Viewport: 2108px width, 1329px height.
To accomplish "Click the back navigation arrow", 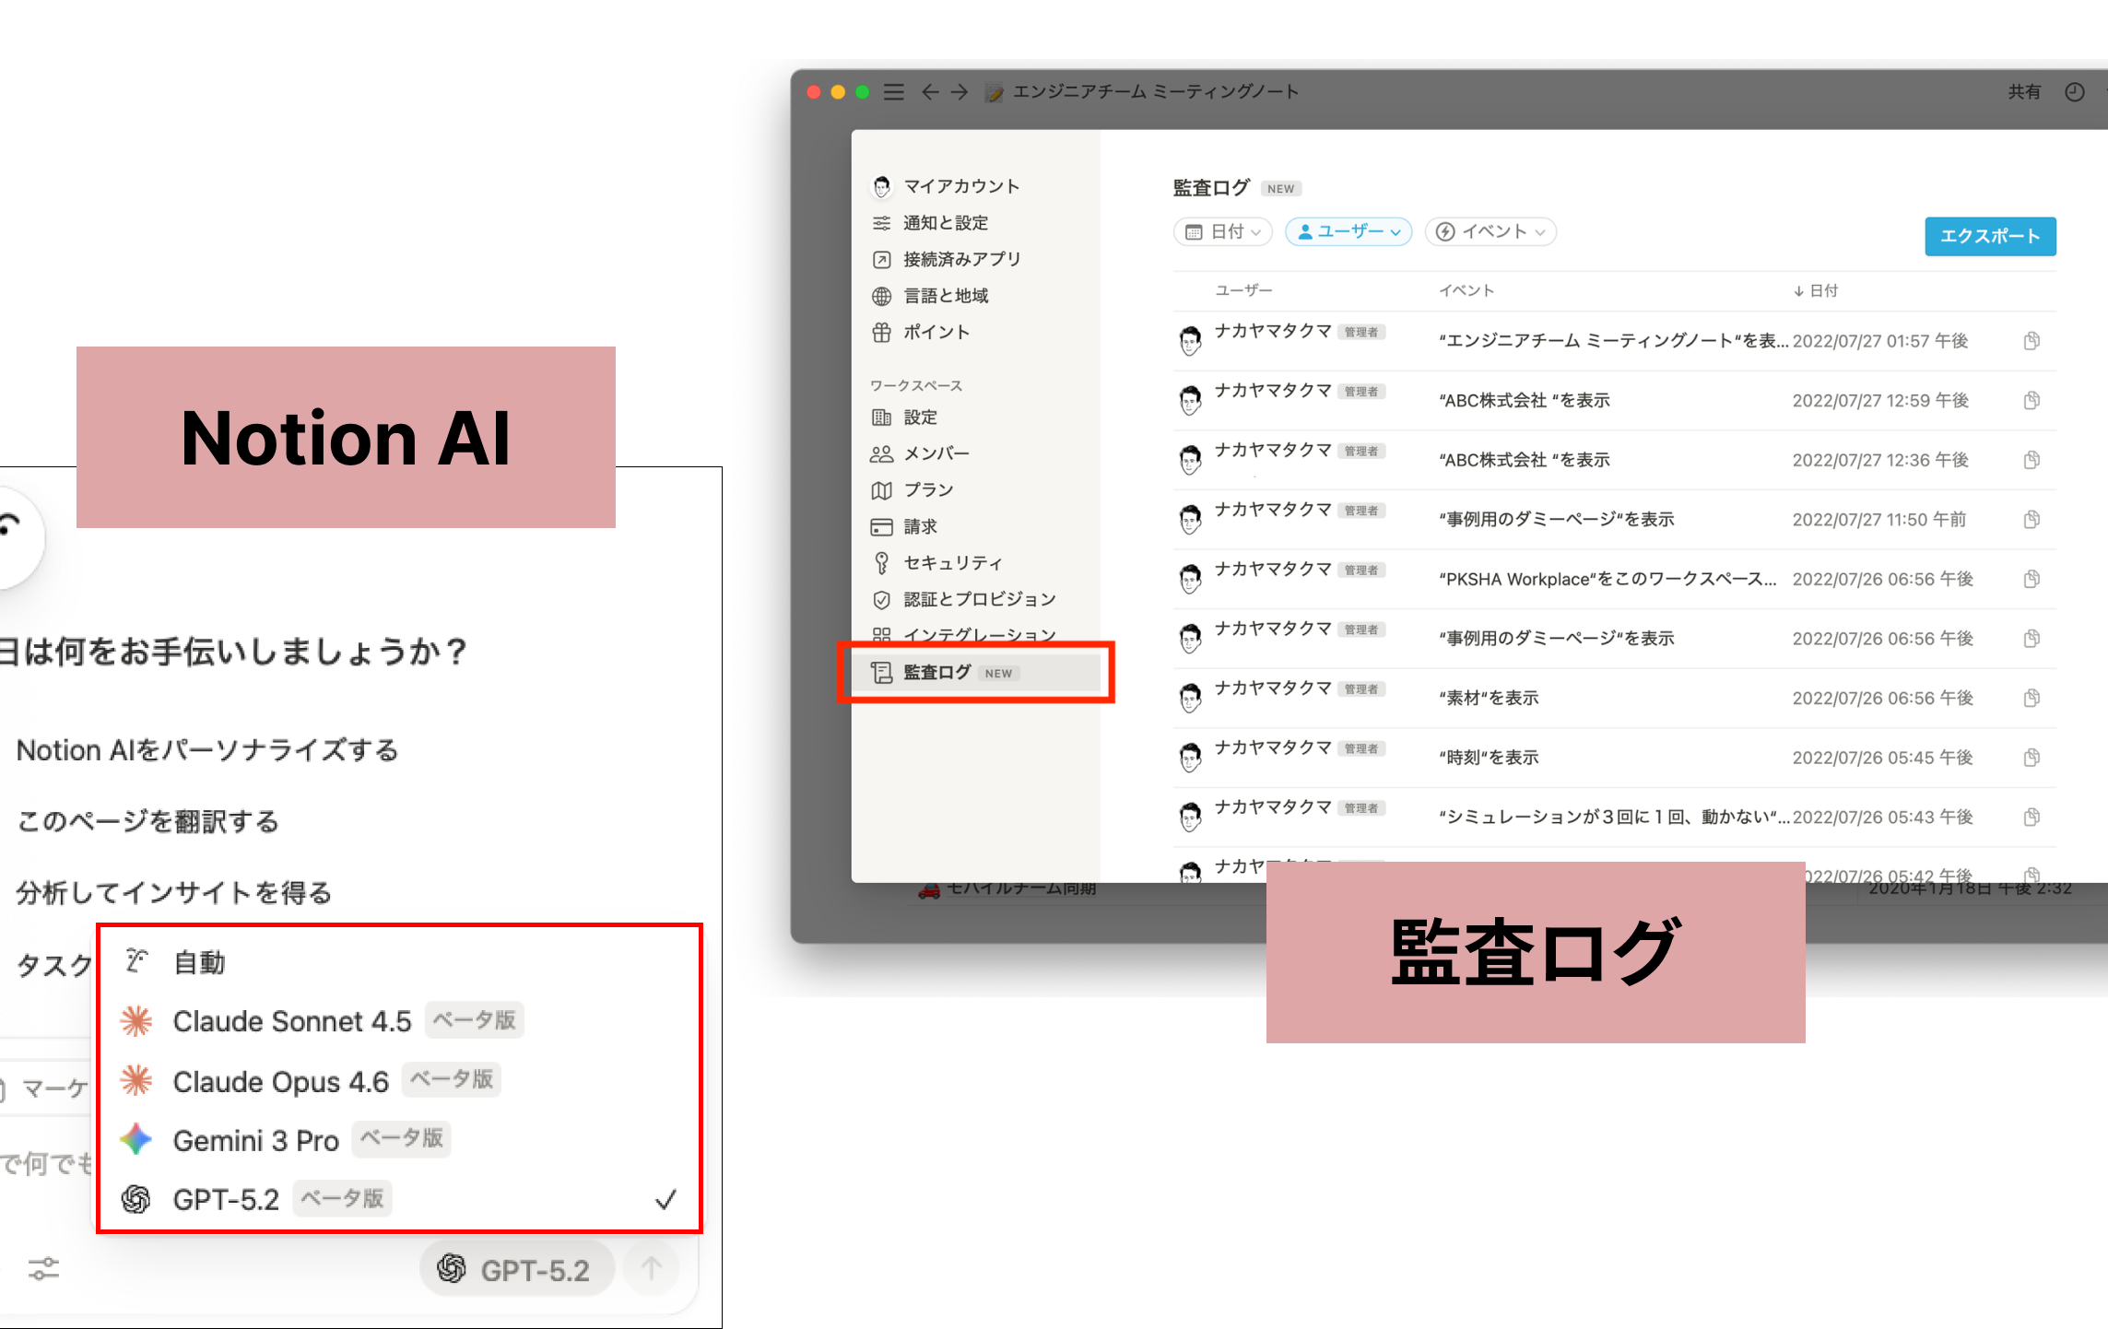I will tap(930, 92).
